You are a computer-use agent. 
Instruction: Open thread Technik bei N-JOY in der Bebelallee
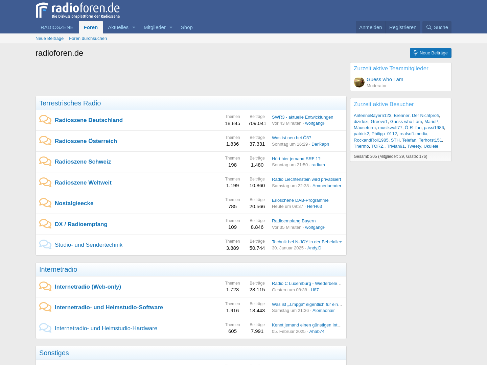pos(307,242)
